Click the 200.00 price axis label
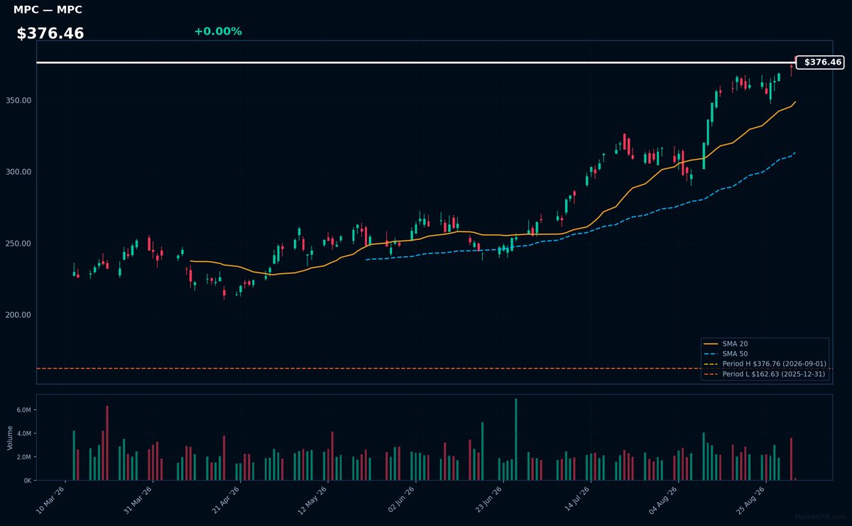 click(x=19, y=315)
